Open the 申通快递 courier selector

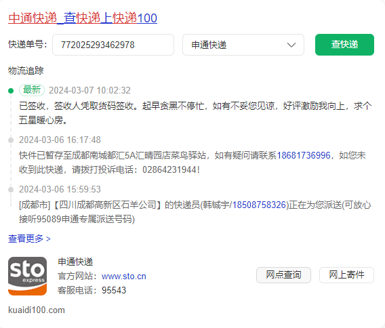tap(243, 45)
